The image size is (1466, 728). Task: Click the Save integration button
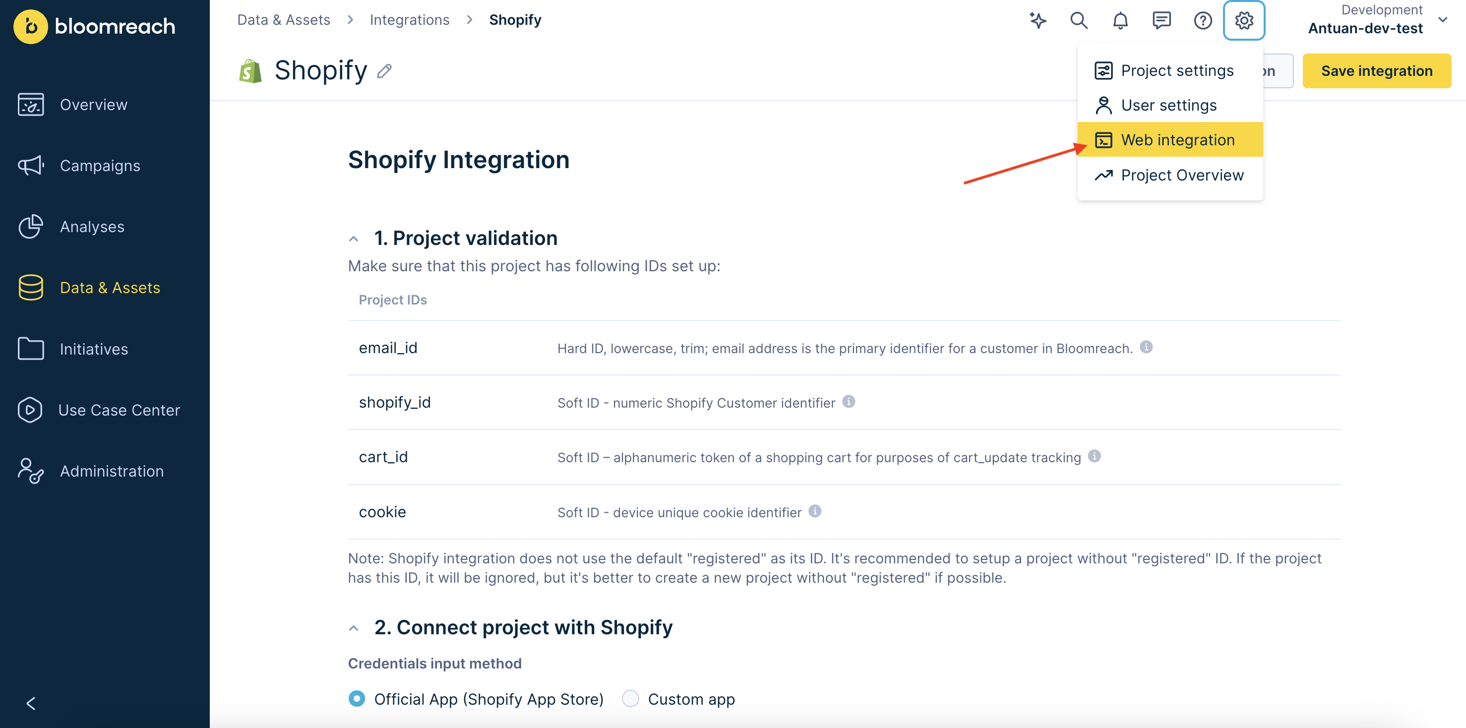click(1376, 70)
